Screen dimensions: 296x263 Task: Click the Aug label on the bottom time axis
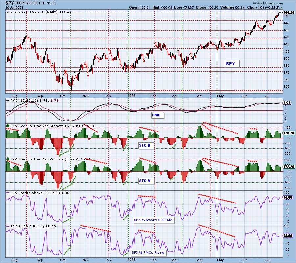[x=14, y=260]
